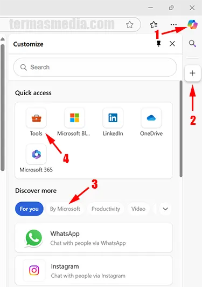The height and width of the screenshot is (287, 202).
Task: Click the page scrollbar up arrow
Action: pos(3,39)
